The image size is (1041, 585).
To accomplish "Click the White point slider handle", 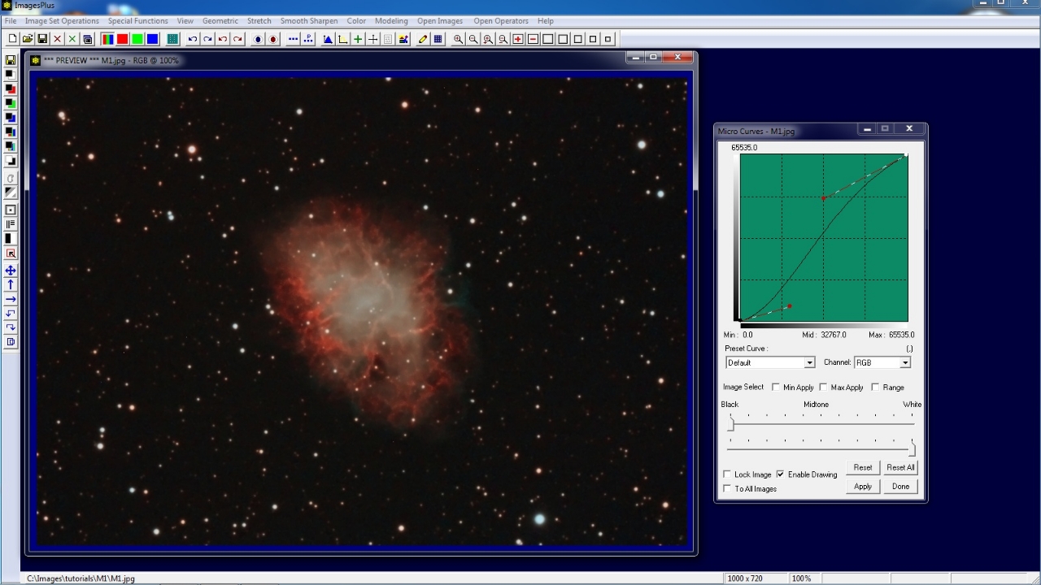I will coord(912,448).
